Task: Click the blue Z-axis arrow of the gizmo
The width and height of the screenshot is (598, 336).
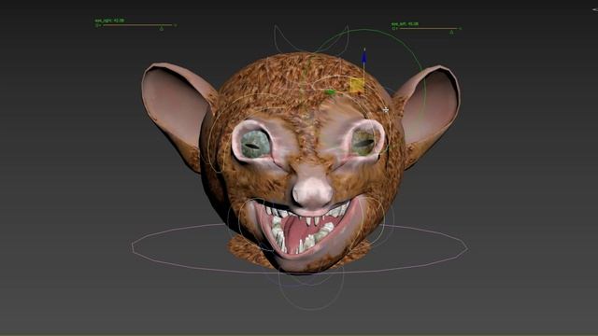Action: 364,57
